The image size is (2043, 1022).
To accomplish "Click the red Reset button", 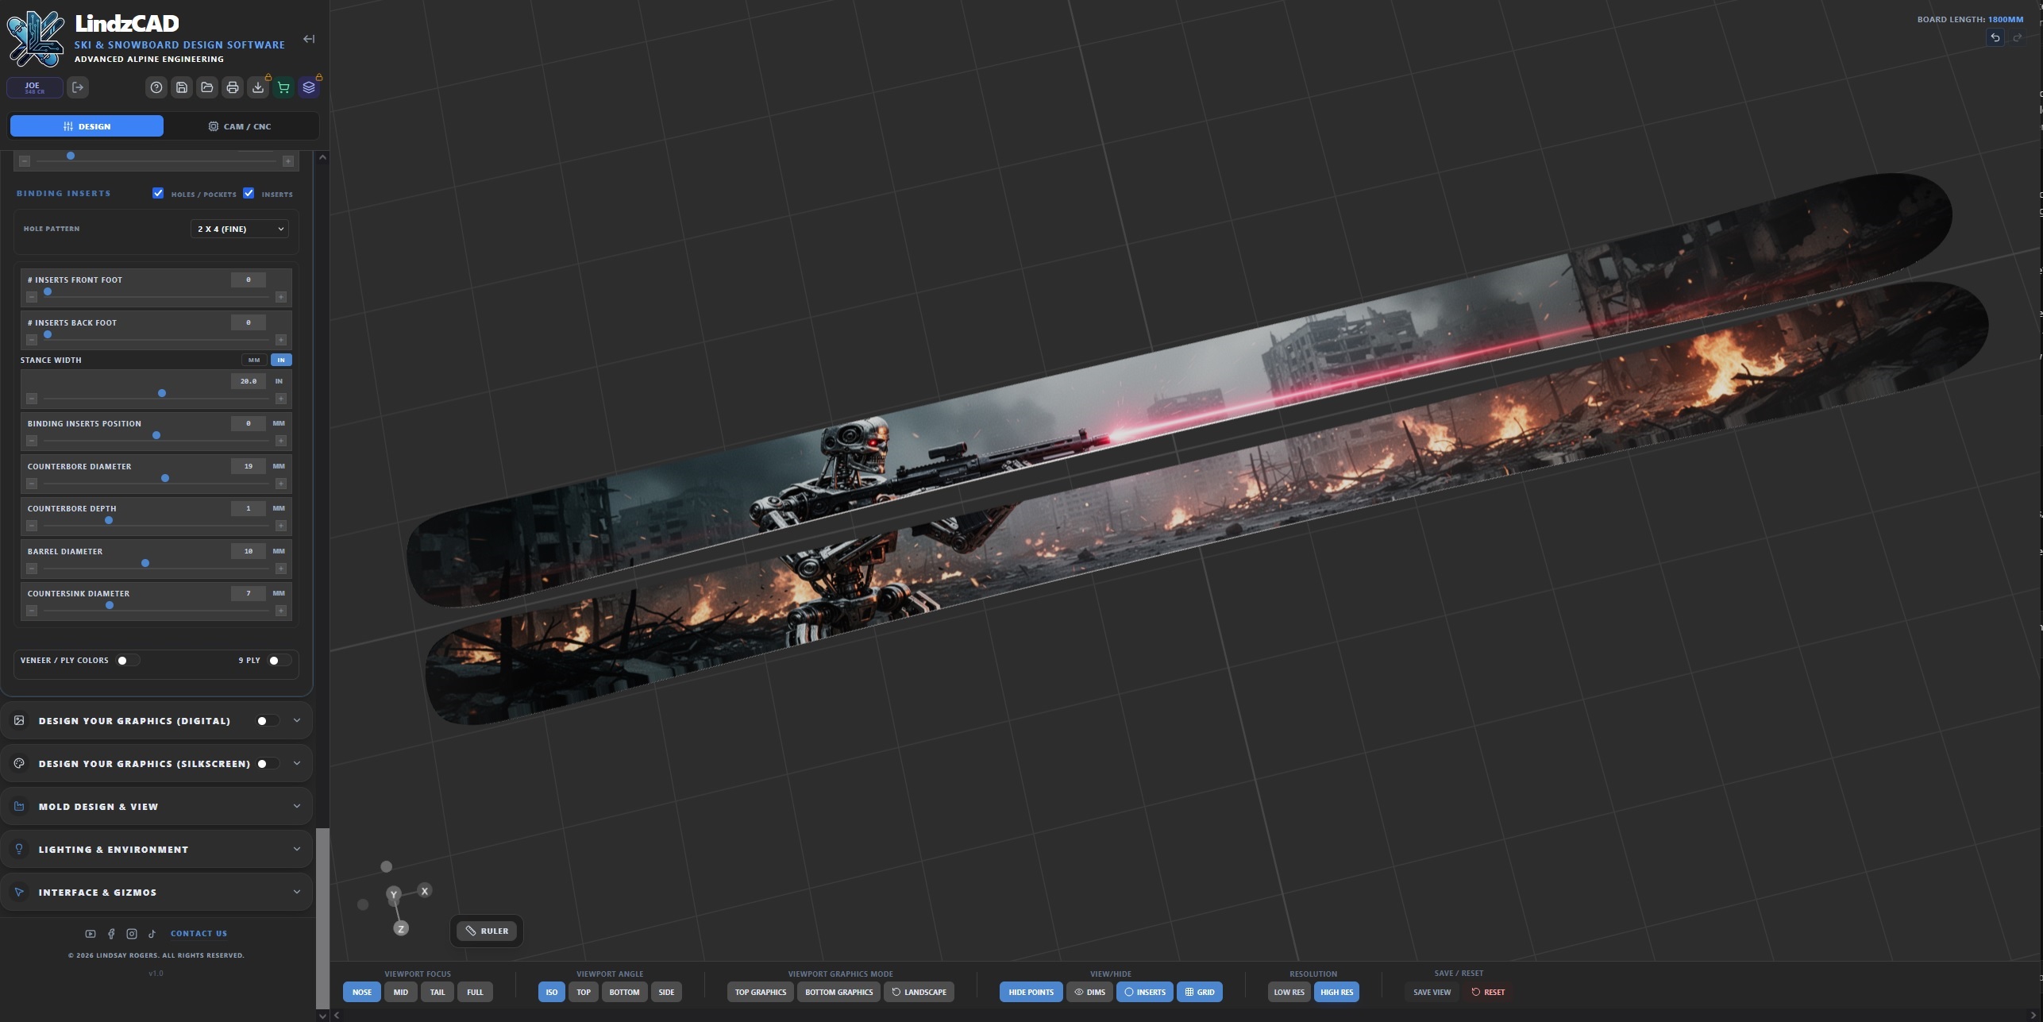I will pyautogui.click(x=1488, y=992).
